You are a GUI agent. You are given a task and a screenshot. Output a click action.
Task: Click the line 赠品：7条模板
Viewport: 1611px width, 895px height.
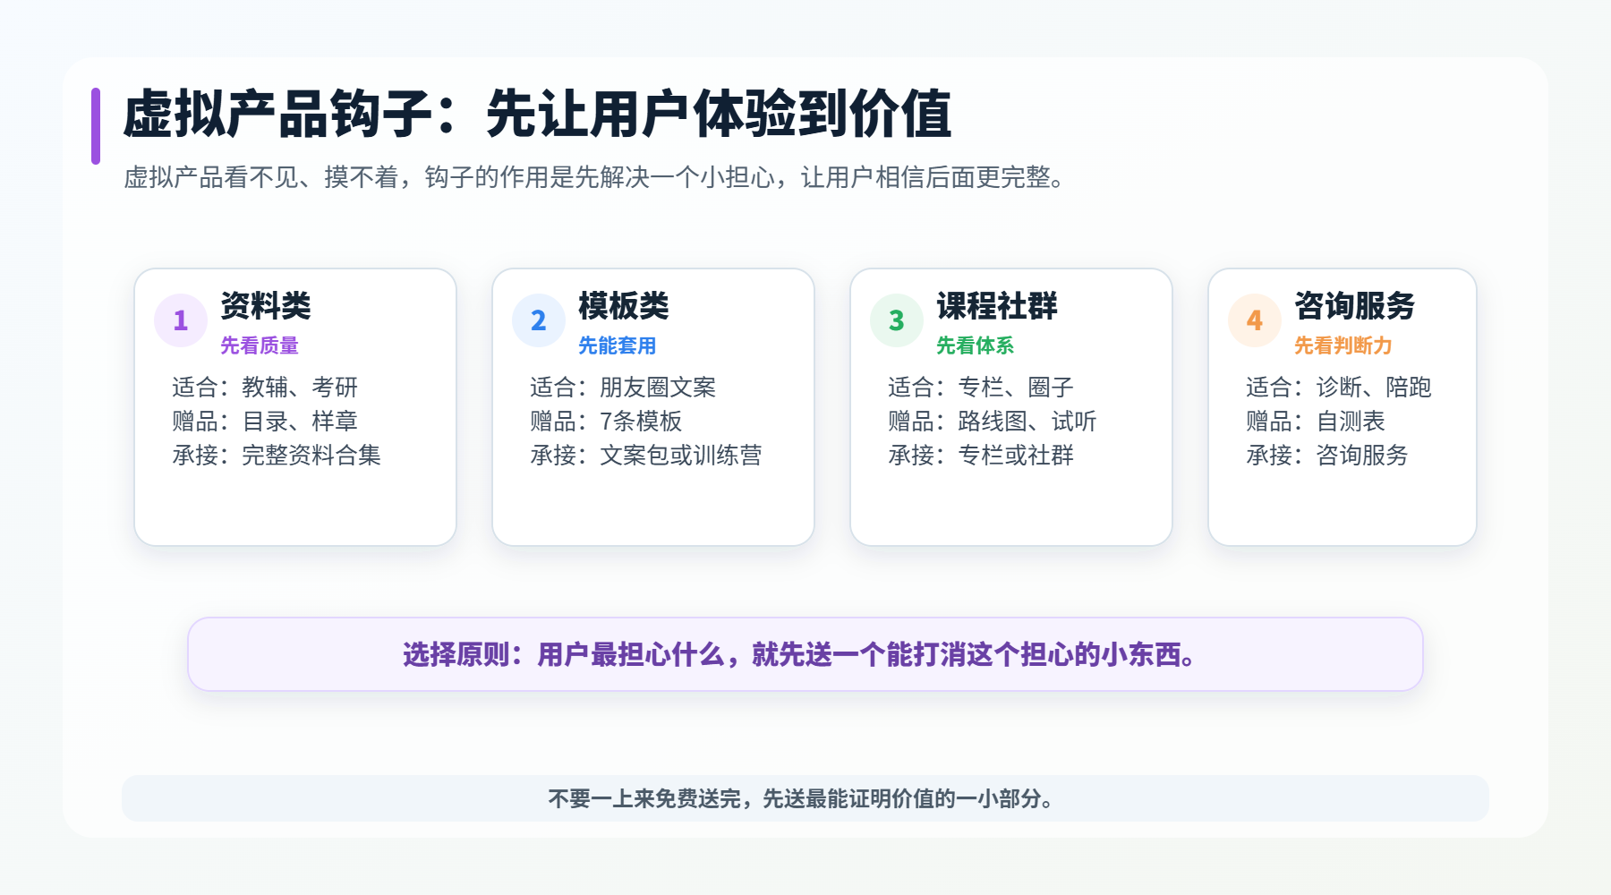coord(606,422)
